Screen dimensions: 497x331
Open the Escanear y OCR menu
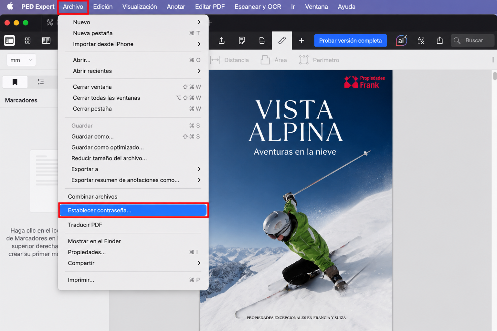pyautogui.click(x=258, y=6)
